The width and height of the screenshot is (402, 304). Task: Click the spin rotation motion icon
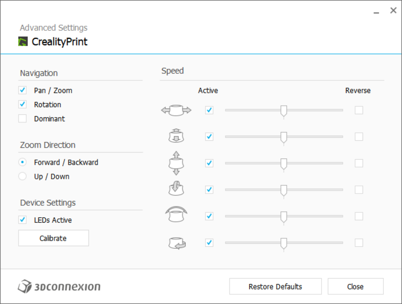coord(177,243)
